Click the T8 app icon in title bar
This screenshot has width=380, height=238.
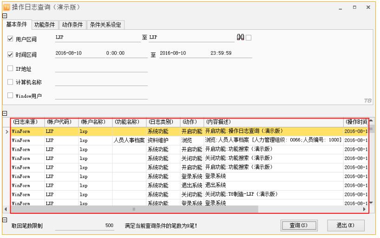(6, 8)
